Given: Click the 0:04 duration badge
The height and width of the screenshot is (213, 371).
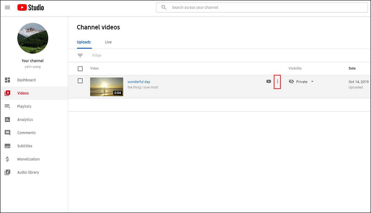Looking at the screenshot, I should [117, 93].
